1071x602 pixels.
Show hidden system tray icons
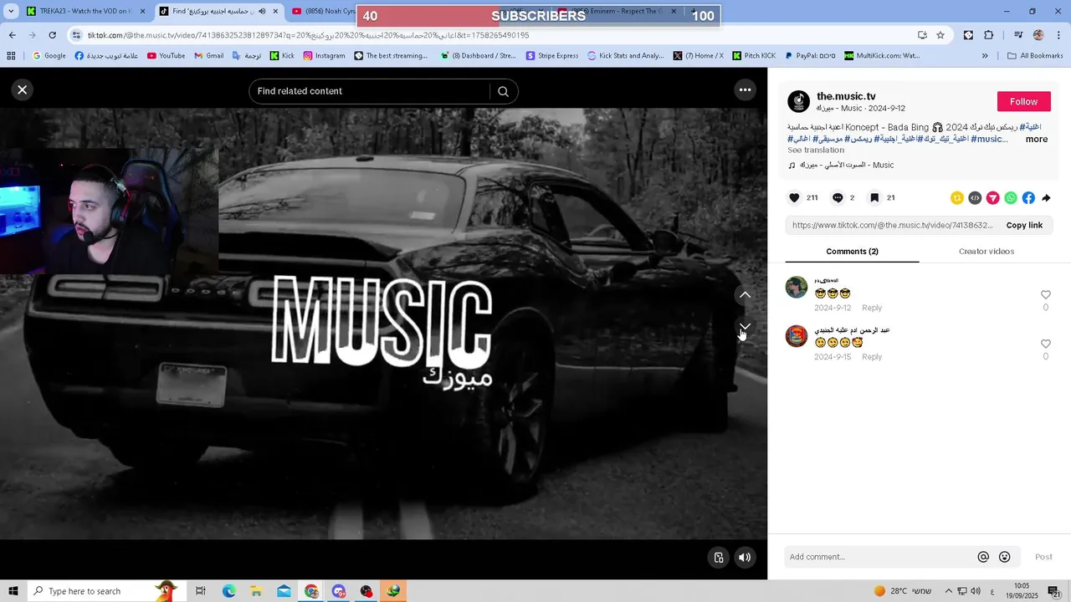pyautogui.click(x=948, y=591)
